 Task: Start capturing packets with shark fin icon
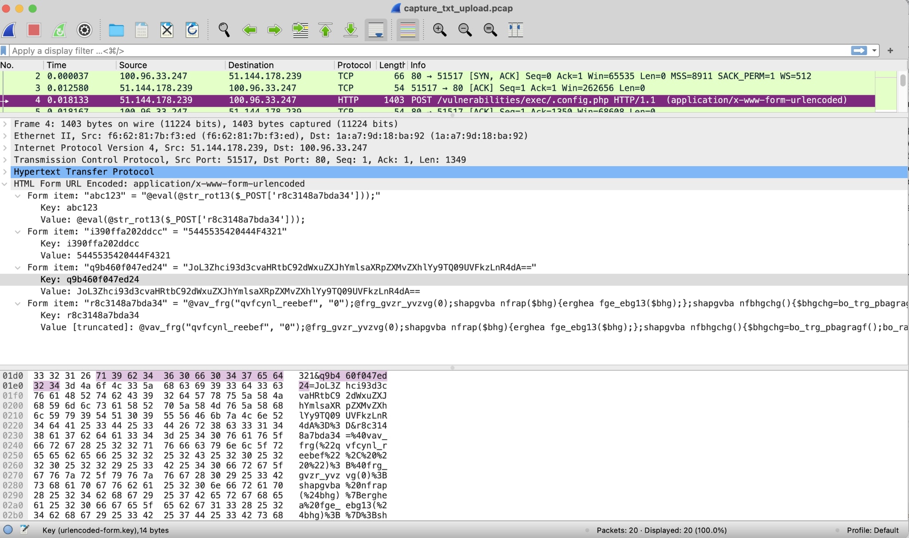[x=9, y=30]
